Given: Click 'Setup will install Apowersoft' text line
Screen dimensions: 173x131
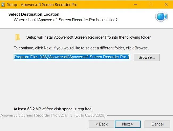Looking at the screenshot, I should pos(89,37).
